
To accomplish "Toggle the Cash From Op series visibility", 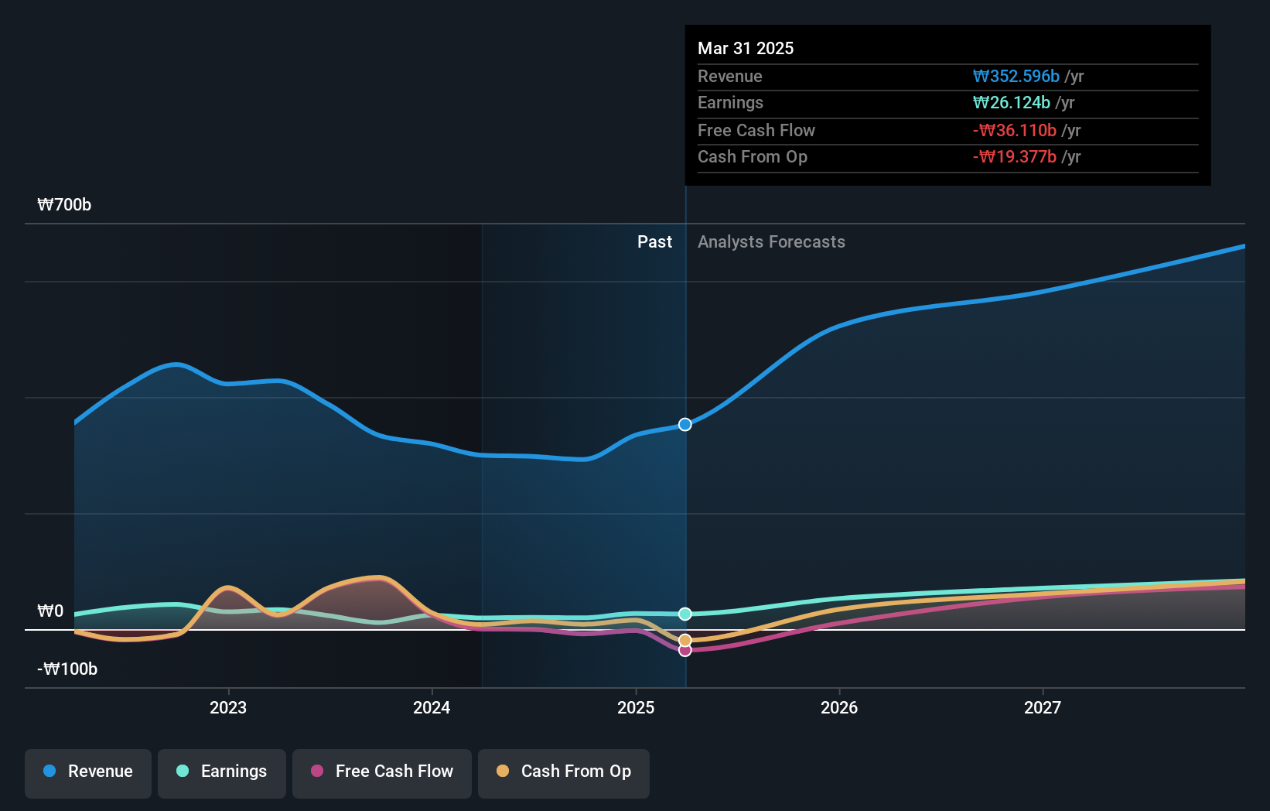I will (563, 772).
